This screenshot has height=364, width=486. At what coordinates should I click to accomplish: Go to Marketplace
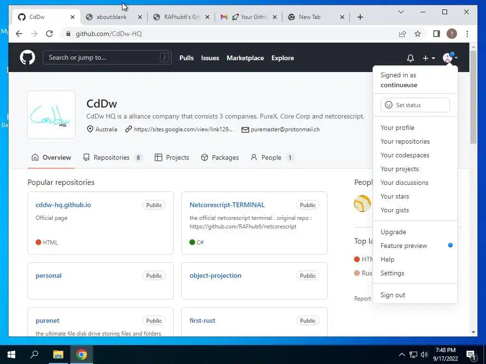(x=245, y=58)
